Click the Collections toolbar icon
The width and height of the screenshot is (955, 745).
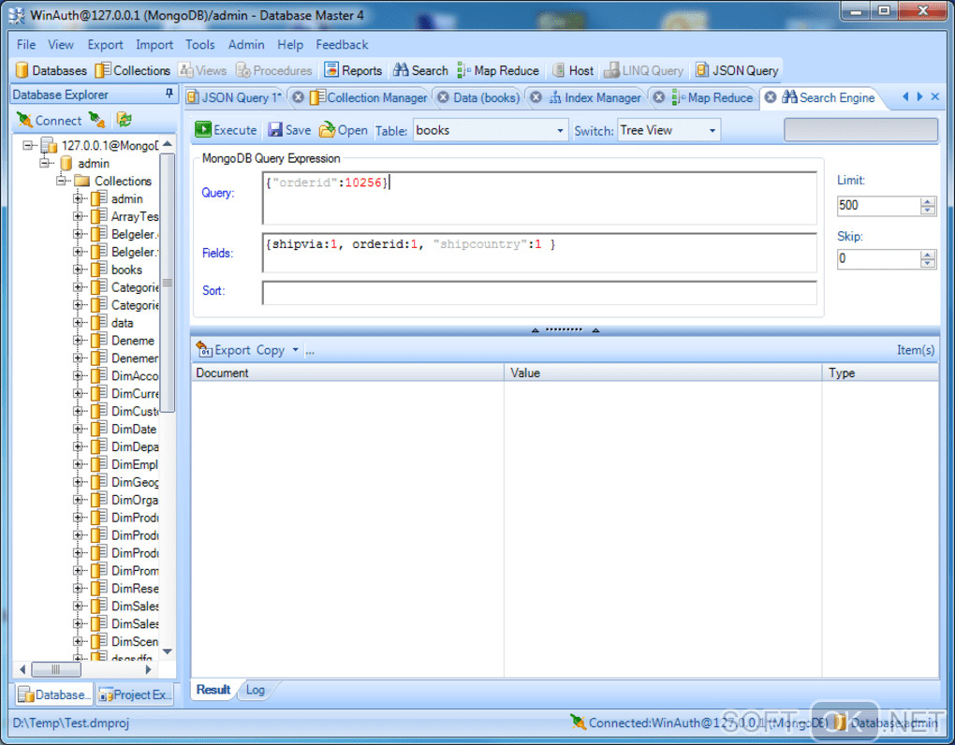[x=132, y=70]
